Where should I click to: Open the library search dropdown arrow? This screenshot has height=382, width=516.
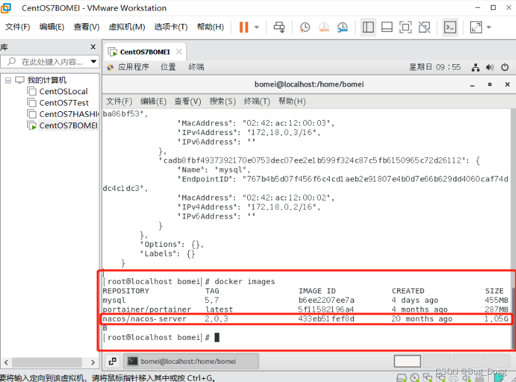94,62
